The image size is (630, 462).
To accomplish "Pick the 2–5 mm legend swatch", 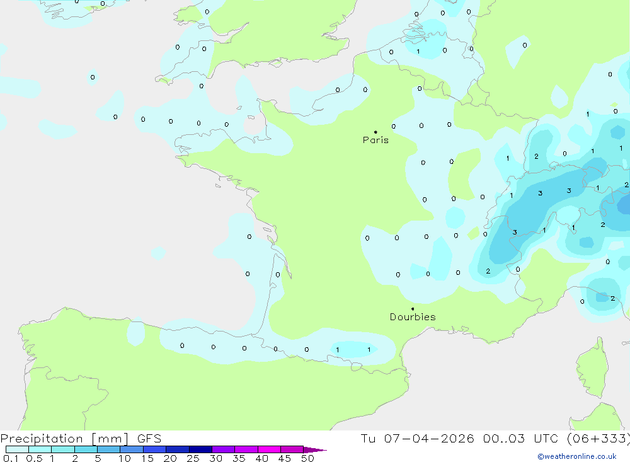I will click(x=86, y=449).
